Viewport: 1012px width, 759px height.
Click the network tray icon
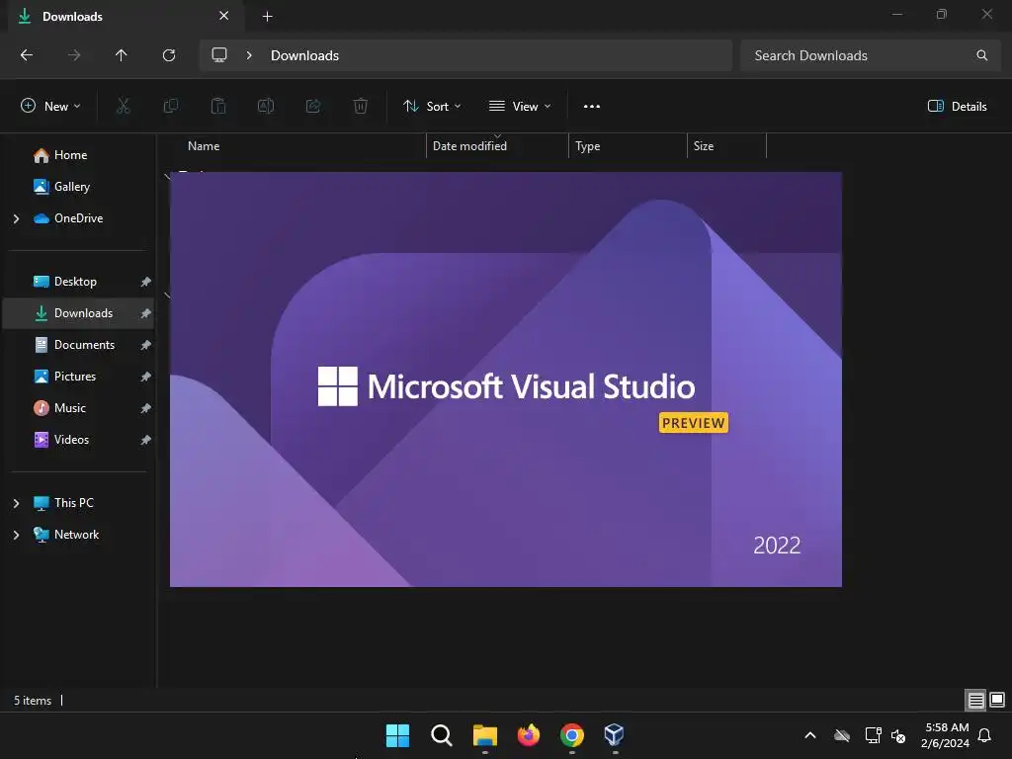(x=873, y=735)
